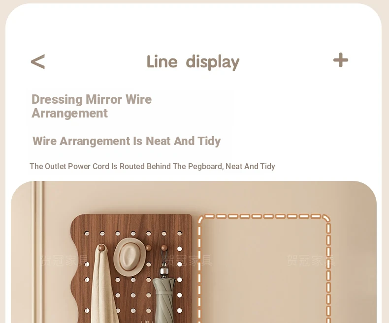Click the top-left hole of the pegboard
389x323 pixels.
87,234
